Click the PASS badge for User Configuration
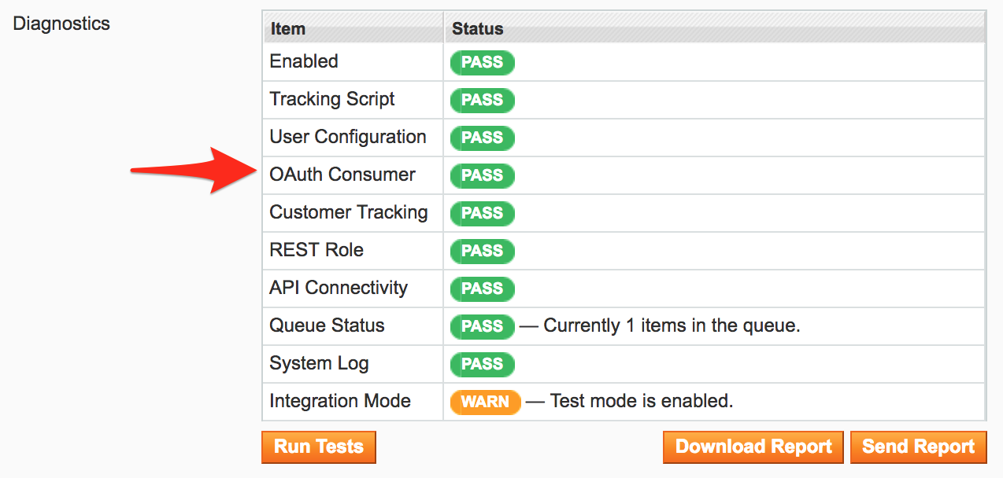1003x478 pixels. pyautogui.click(x=482, y=138)
